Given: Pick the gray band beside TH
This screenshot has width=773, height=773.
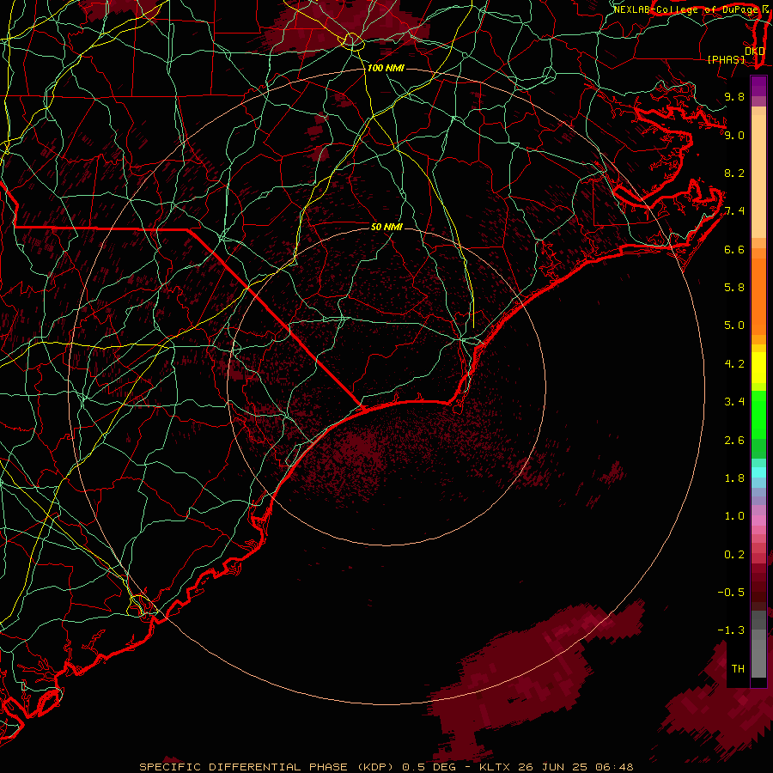Looking at the screenshot, I should click(758, 659).
